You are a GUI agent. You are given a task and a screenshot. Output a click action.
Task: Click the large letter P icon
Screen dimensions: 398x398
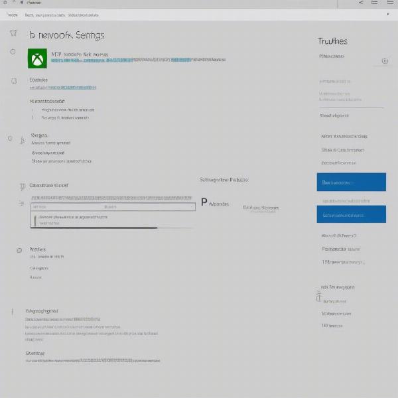click(204, 202)
